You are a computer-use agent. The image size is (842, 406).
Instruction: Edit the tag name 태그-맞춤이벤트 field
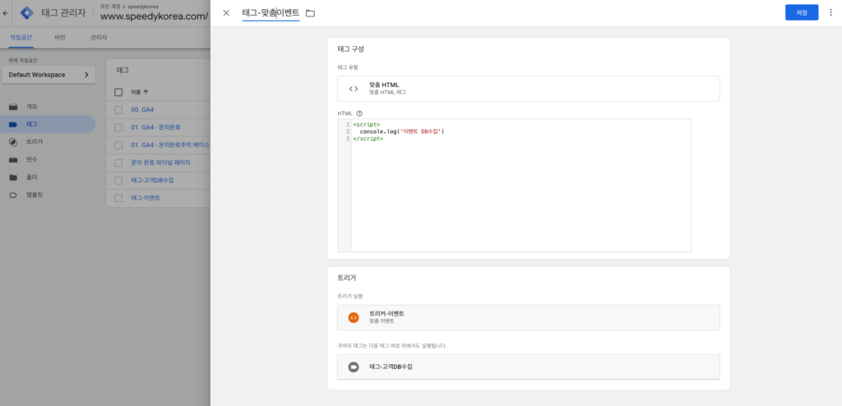(271, 13)
